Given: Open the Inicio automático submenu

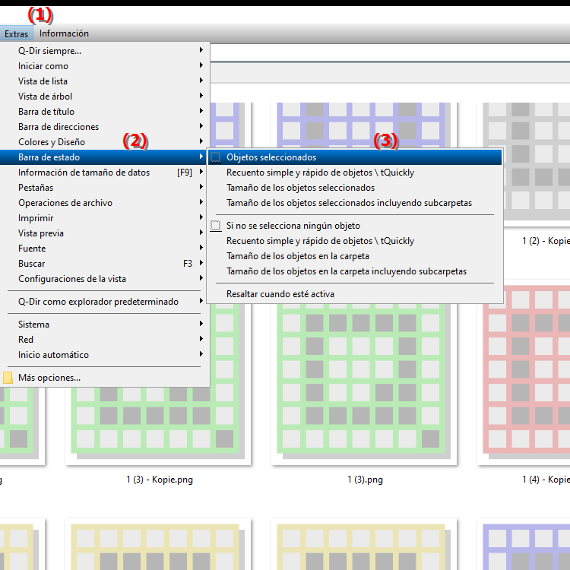Looking at the screenshot, I should (x=105, y=355).
